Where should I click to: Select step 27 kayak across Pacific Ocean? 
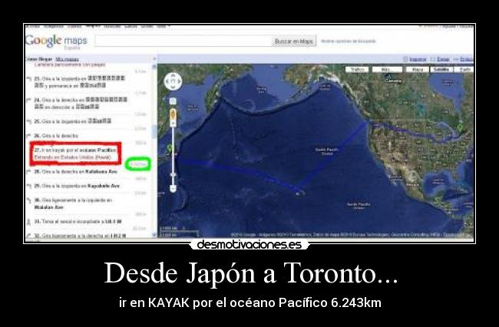76,154
